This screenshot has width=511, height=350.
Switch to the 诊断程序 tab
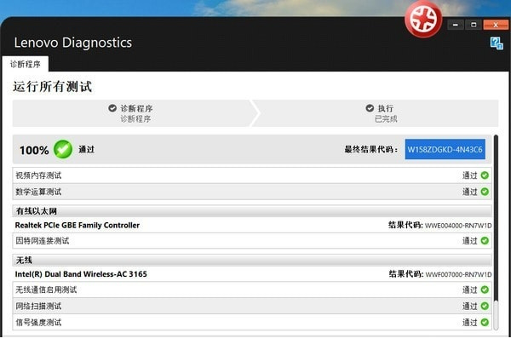coord(25,64)
